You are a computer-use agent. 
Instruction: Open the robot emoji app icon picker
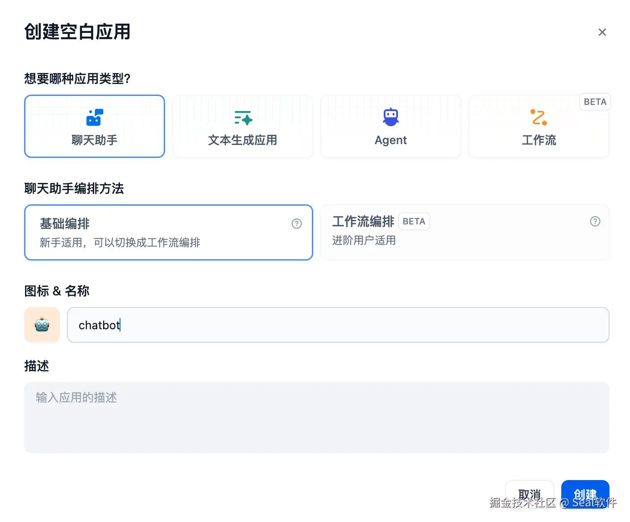[42, 325]
